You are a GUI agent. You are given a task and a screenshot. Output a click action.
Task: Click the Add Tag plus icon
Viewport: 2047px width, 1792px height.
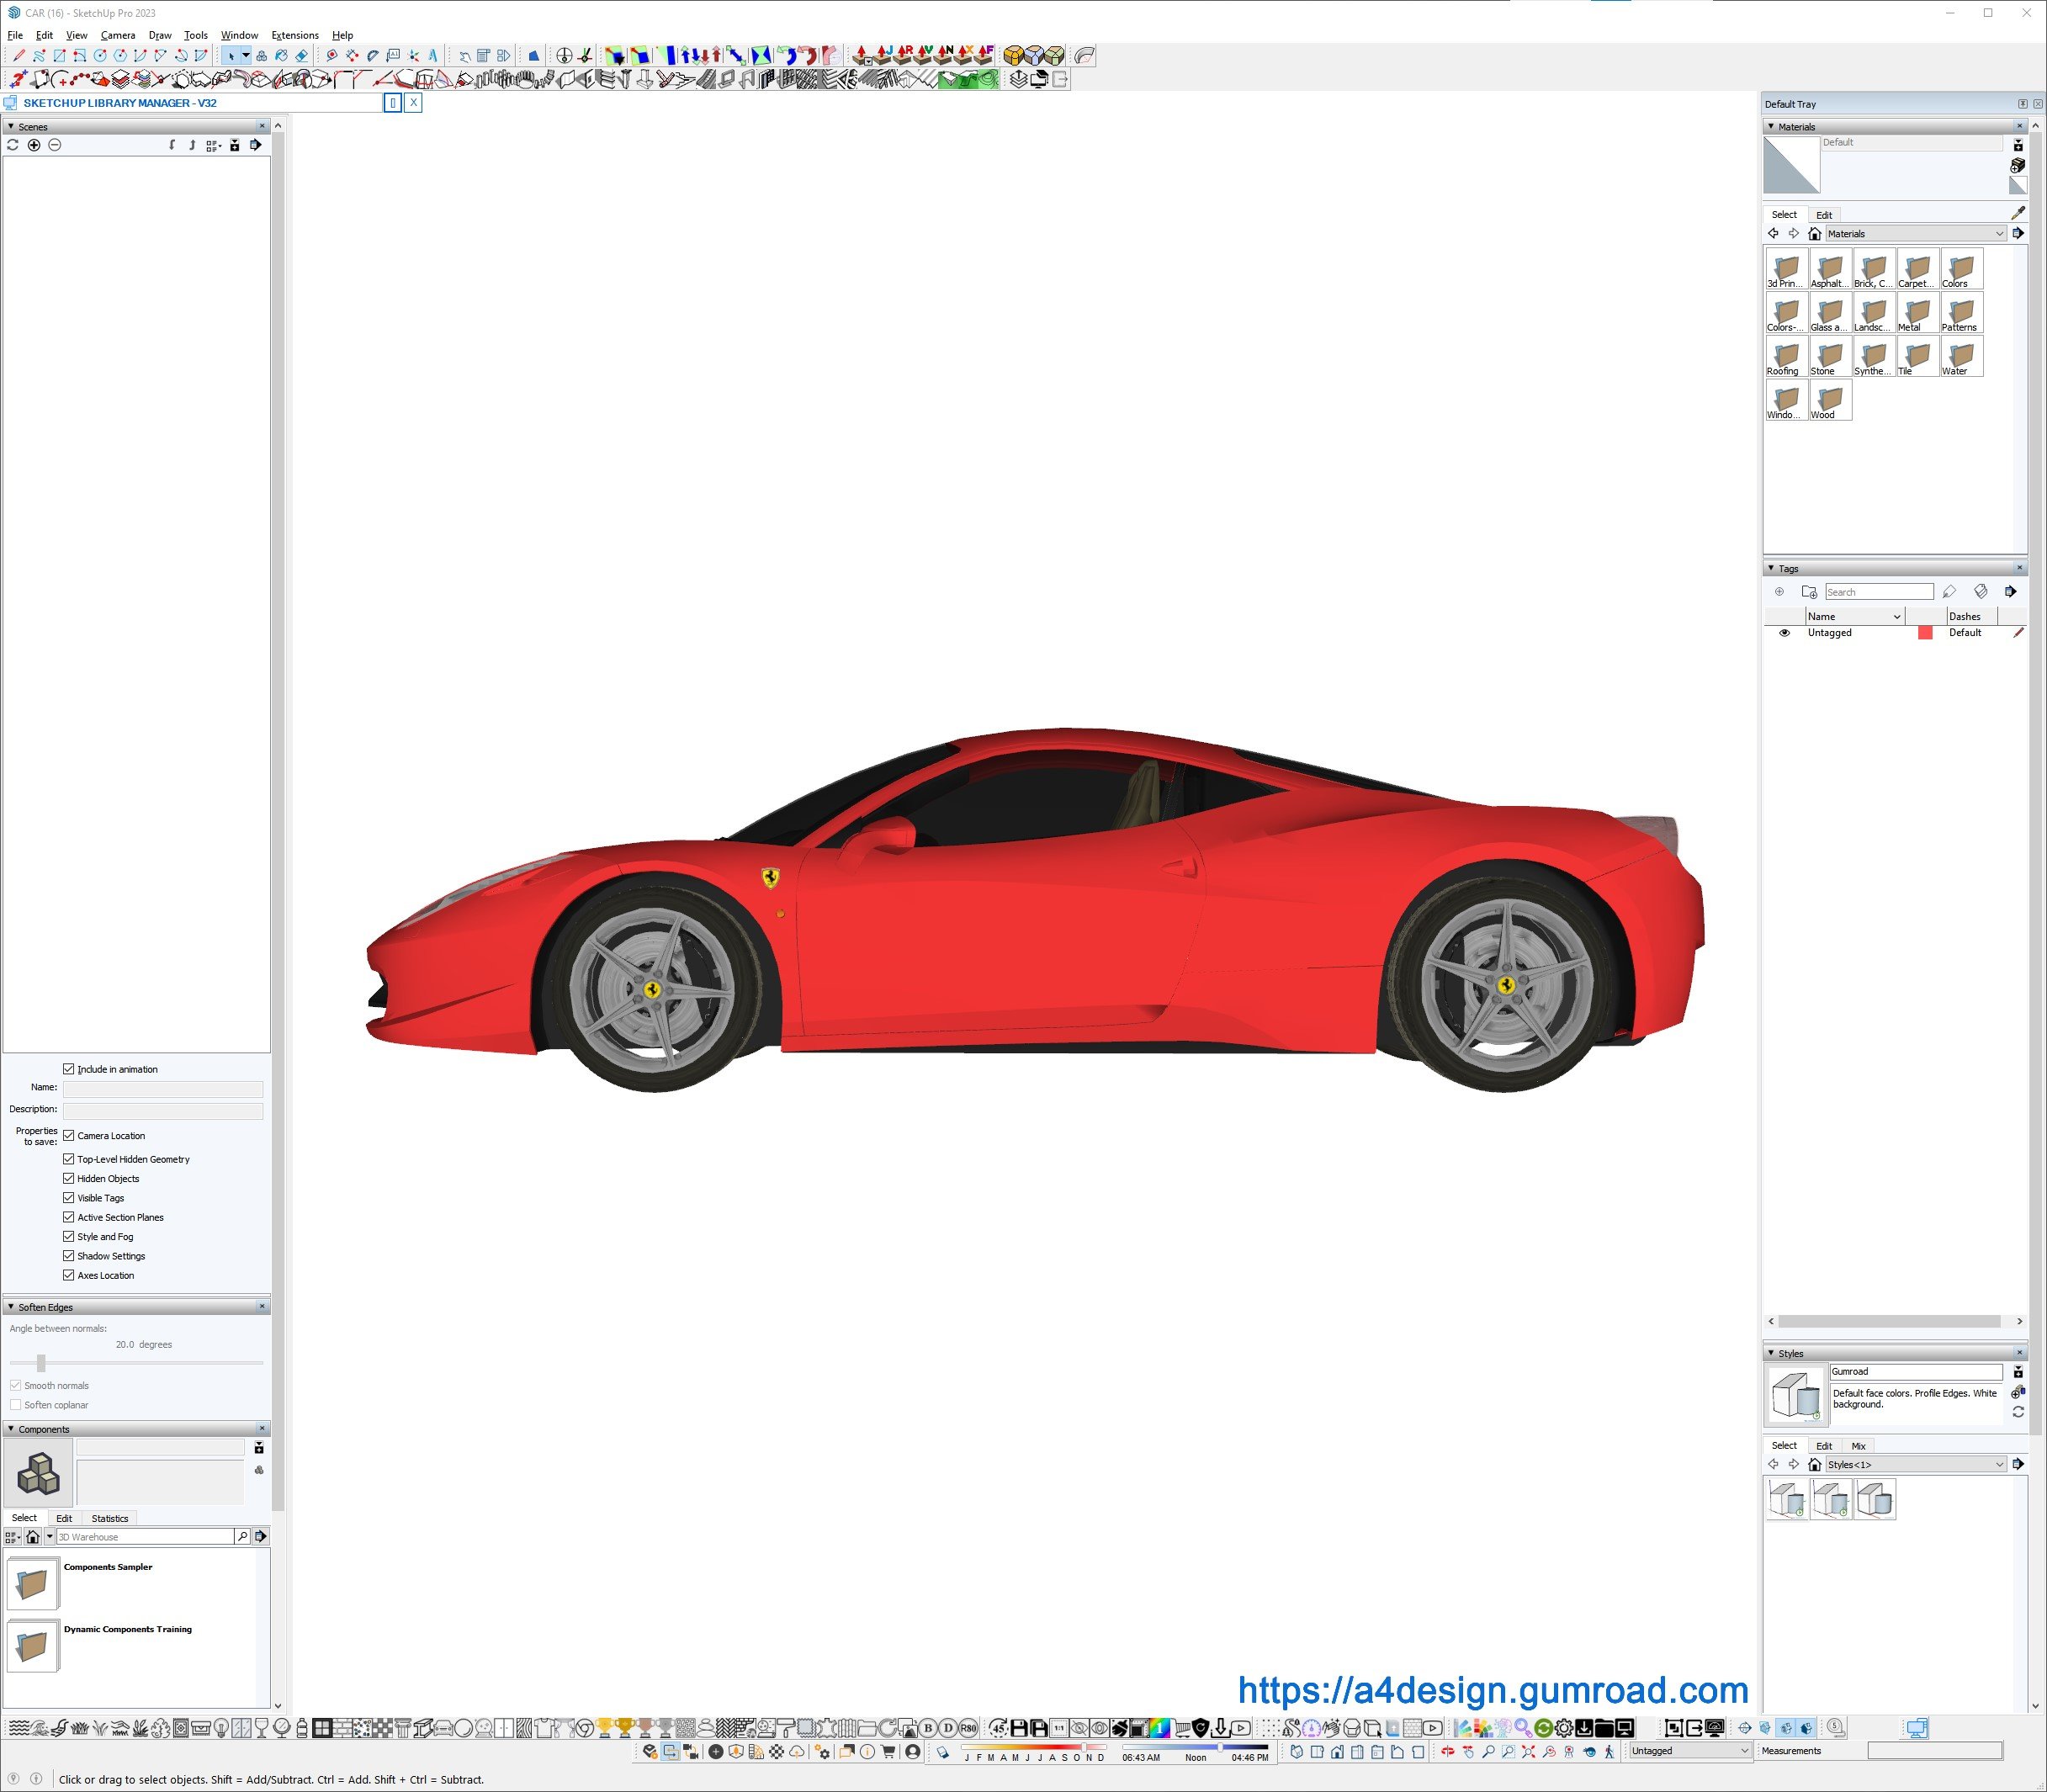(1779, 592)
